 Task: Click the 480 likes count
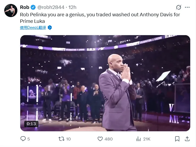108,139
